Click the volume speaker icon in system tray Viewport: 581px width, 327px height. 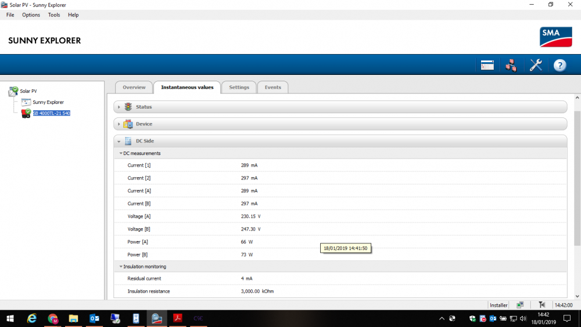(523, 318)
